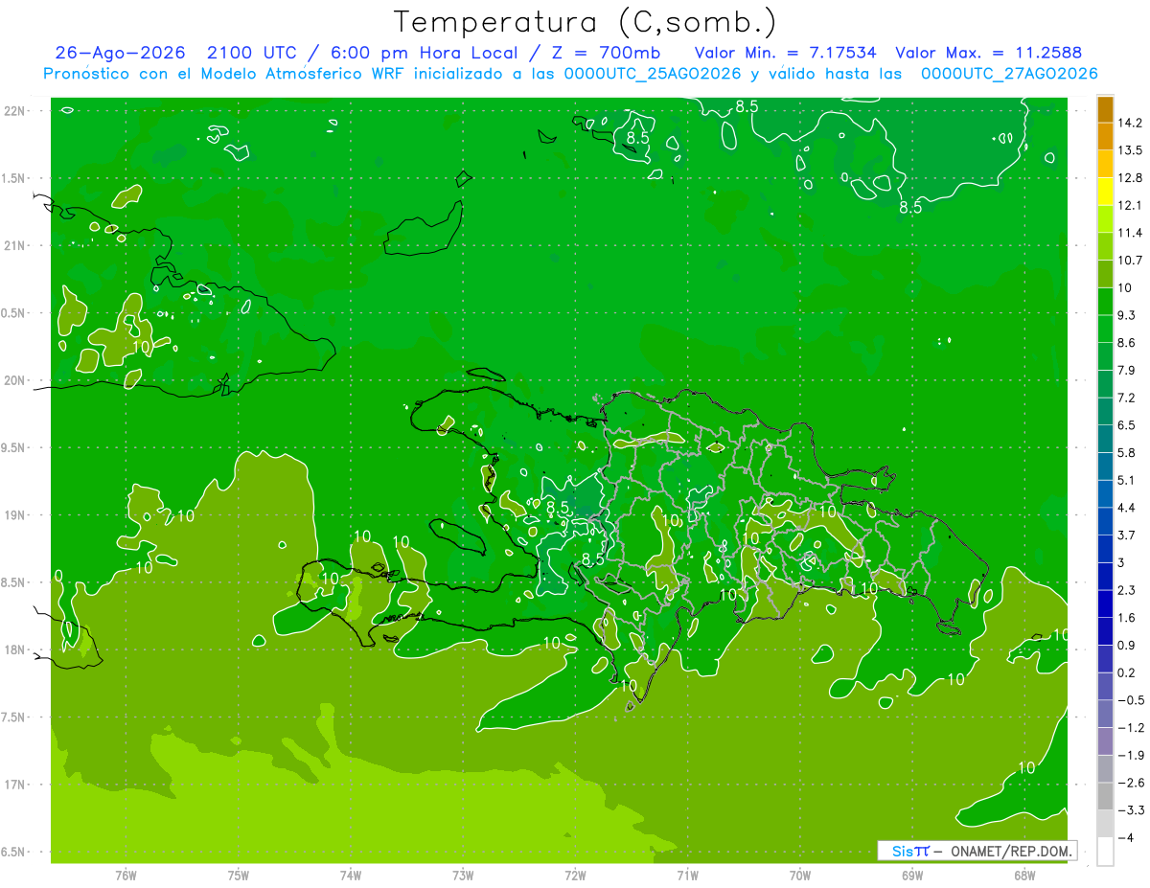Click the '19N' latitude axis label
Viewport: 1150px width, 888px height.
(16, 515)
